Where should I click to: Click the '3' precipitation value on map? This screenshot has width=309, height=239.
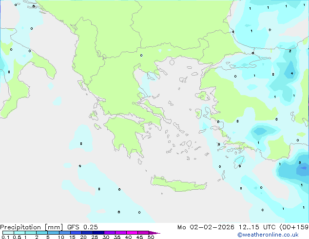(300, 163)
